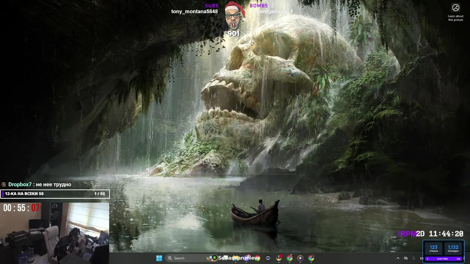Open the Chrome icon left of the media player
This screenshot has height=264, width=470.
pyautogui.click(x=290, y=258)
